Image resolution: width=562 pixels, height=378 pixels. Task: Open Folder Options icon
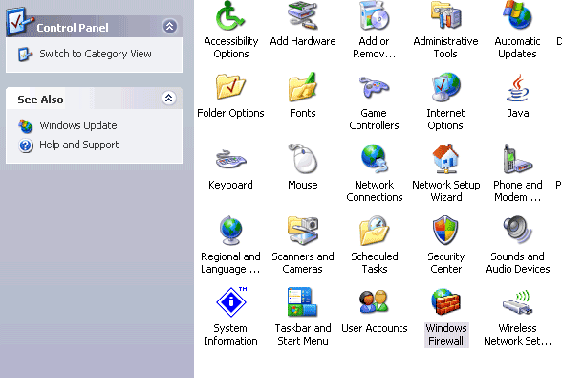(230, 87)
